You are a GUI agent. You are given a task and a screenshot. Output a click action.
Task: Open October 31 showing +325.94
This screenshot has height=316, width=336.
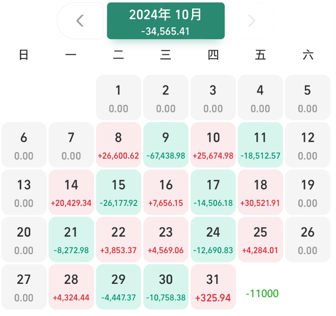click(x=213, y=287)
